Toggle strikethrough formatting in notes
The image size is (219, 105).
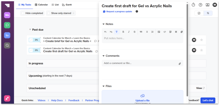(134, 32)
